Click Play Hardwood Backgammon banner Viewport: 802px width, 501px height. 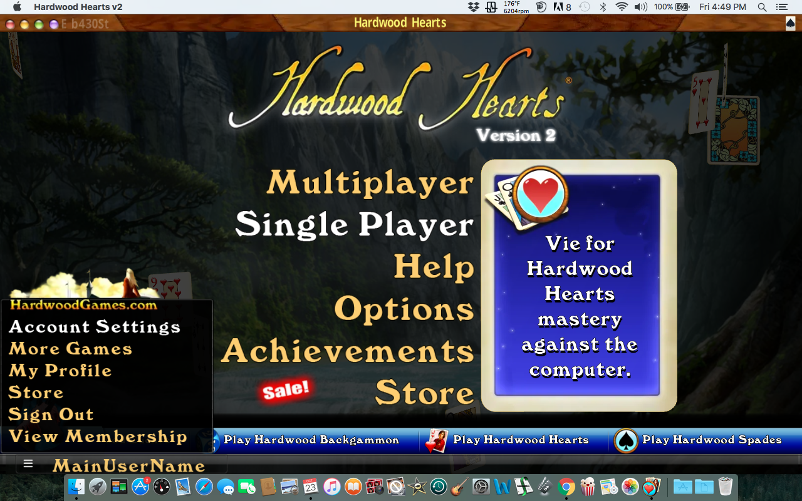pos(311,440)
